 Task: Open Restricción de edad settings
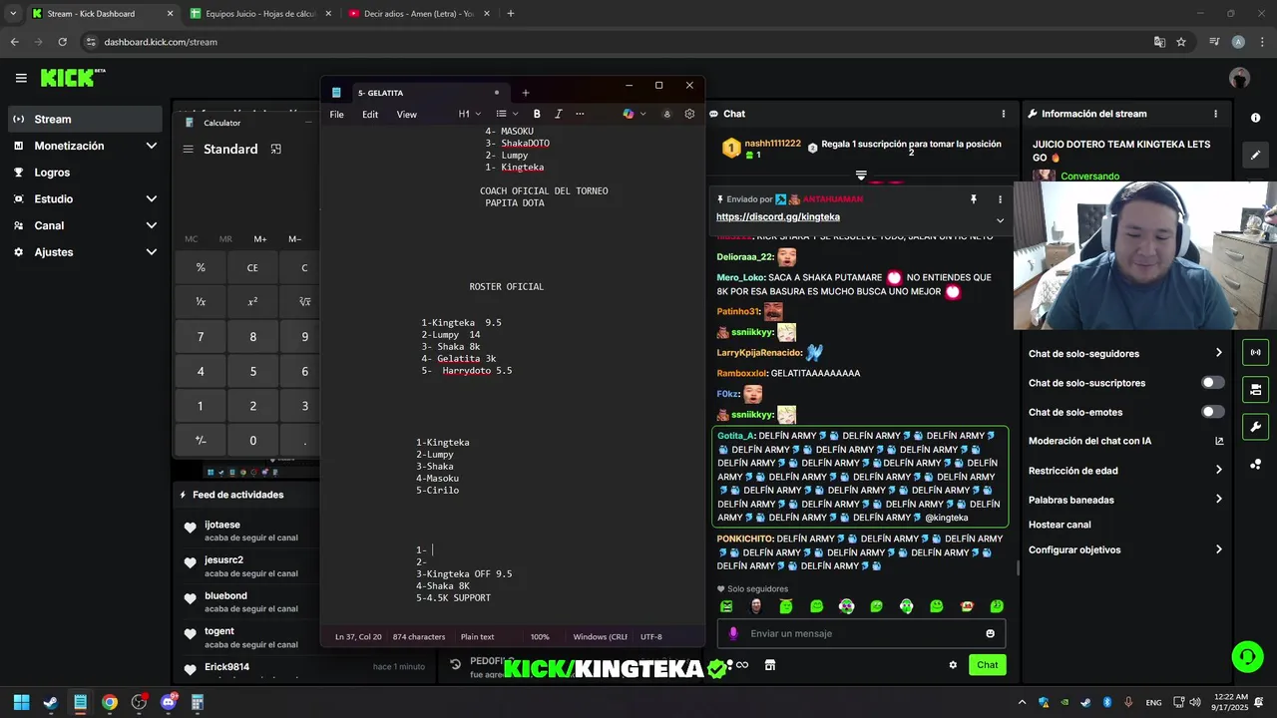1125,470
